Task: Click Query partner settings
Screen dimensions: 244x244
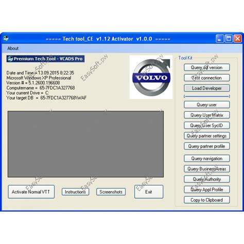Action: pos(207,136)
